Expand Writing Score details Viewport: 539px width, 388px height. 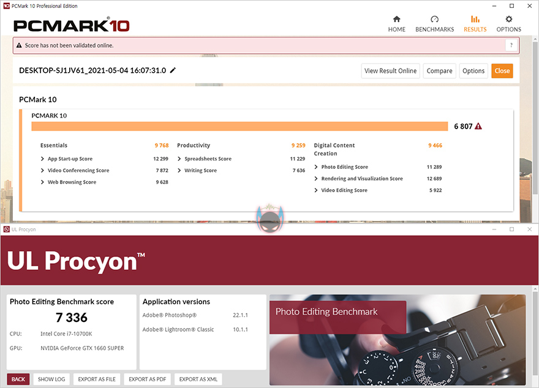[179, 170]
